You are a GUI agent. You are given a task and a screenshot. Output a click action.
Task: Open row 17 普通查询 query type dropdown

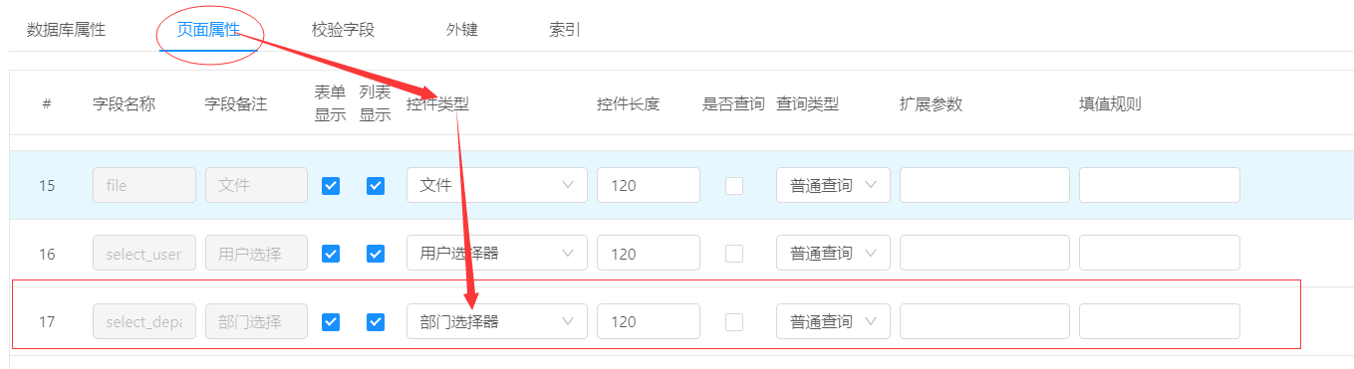click(833, 321)
